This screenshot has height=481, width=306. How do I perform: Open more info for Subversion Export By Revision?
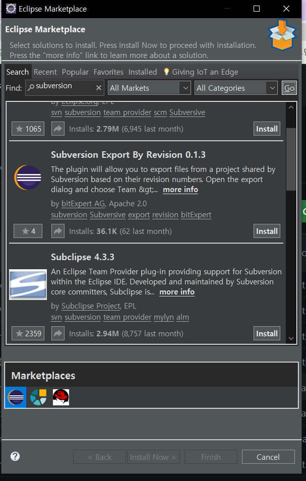click(x=180, y=190)
